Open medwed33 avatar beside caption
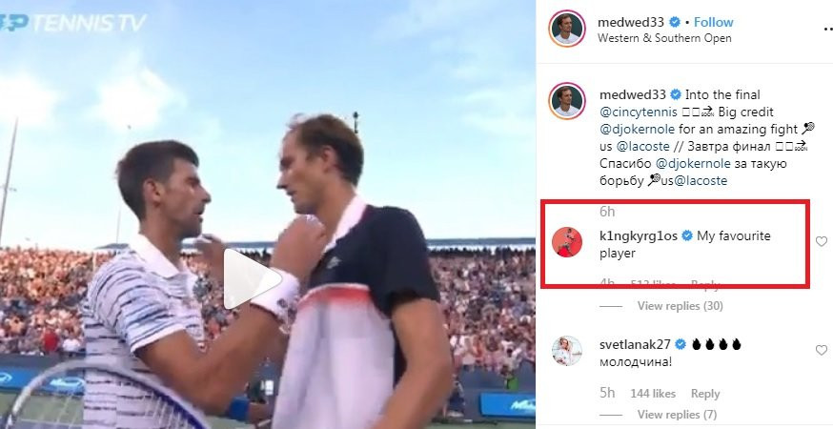This screenshot has width=833, height=429. [x=567, y=101]
